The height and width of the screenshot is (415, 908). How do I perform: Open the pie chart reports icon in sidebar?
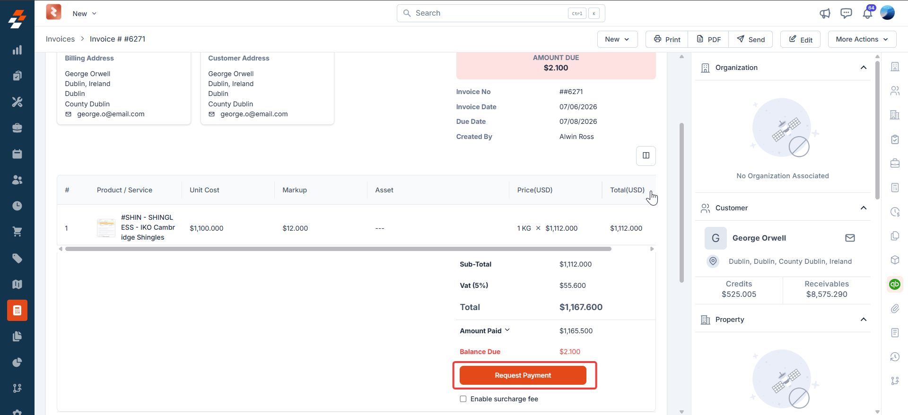(x=17, y=363)
